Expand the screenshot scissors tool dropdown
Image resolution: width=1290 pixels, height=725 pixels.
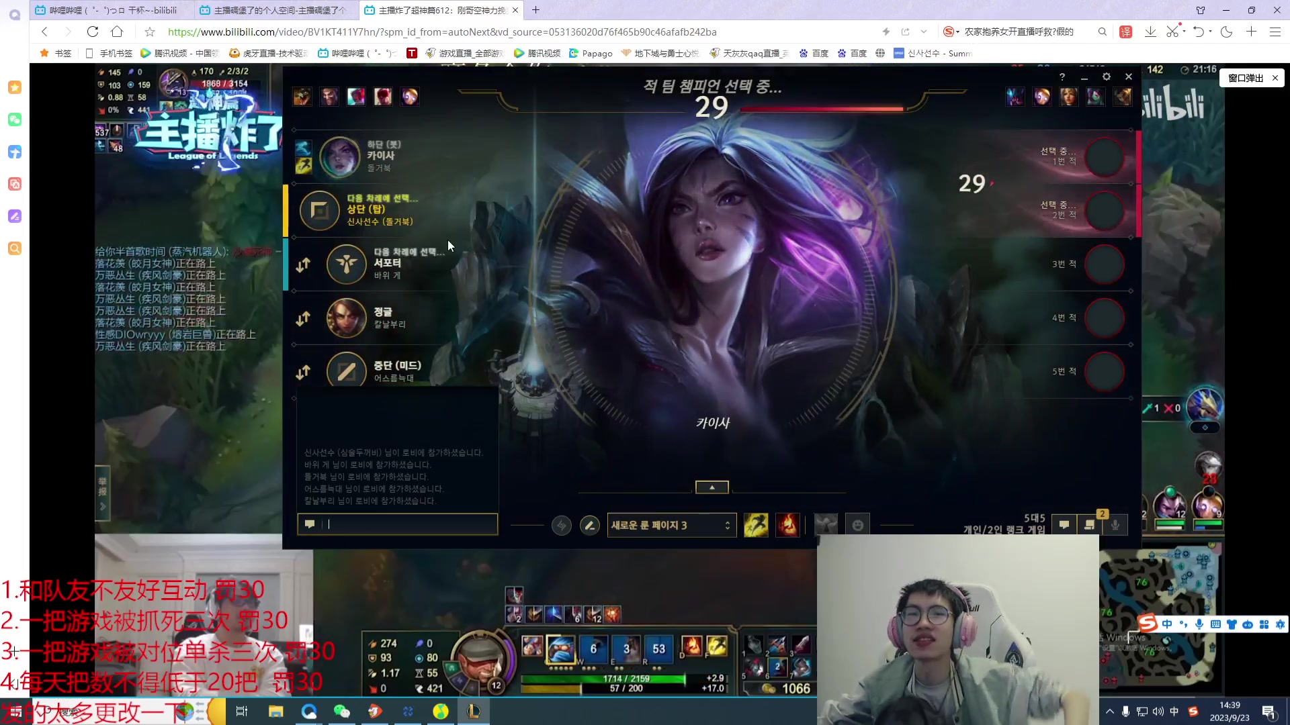point(1182,30)
